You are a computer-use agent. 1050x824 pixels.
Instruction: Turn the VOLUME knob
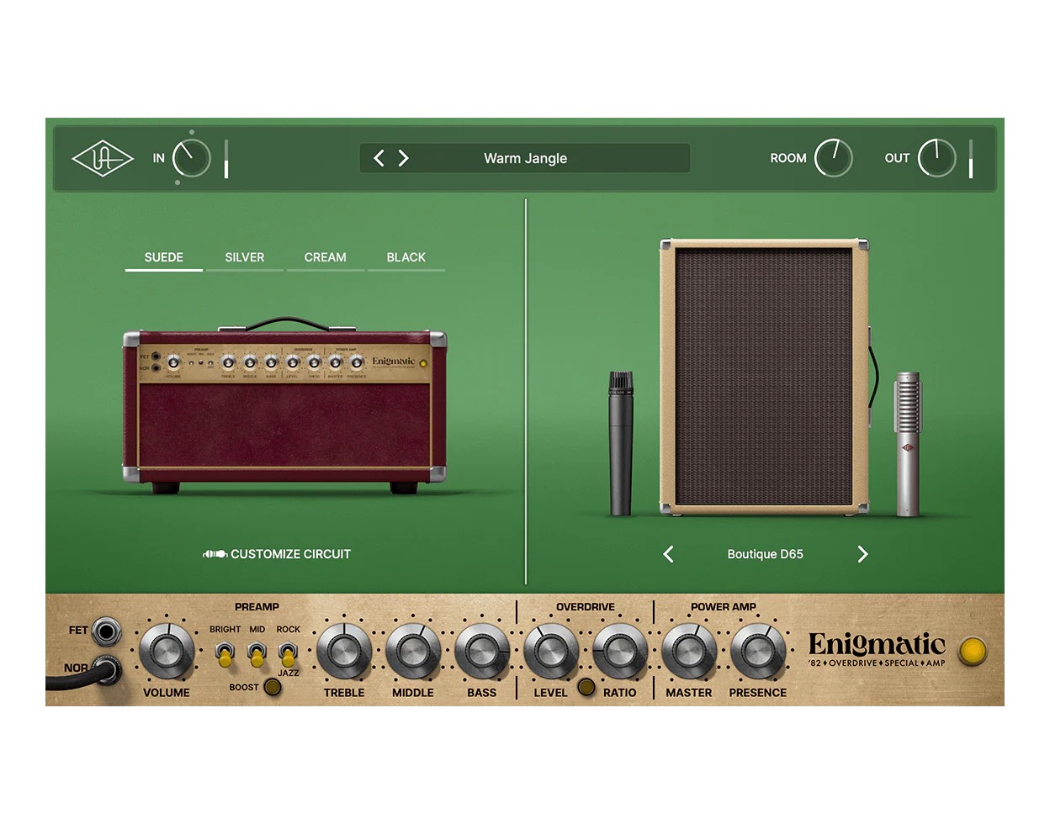point(166,652)
